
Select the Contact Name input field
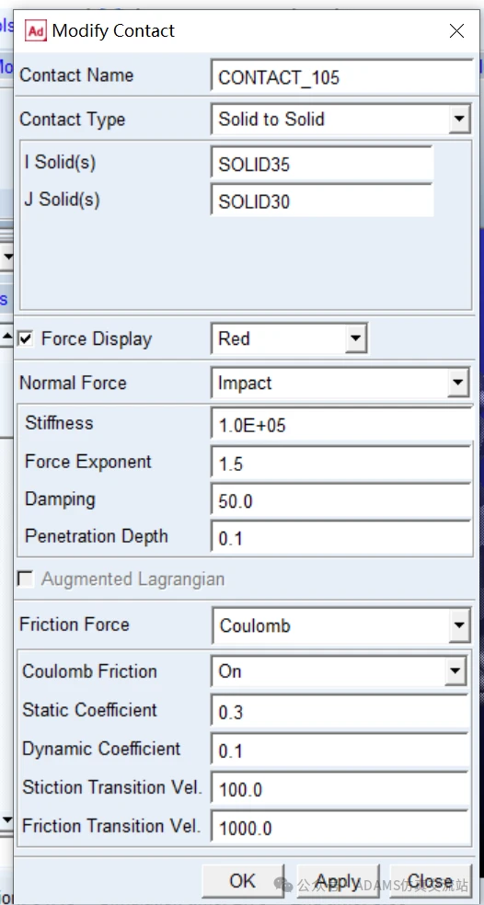342,76
